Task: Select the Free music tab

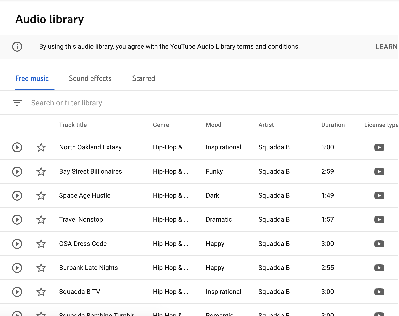Action: coord(32,78)
